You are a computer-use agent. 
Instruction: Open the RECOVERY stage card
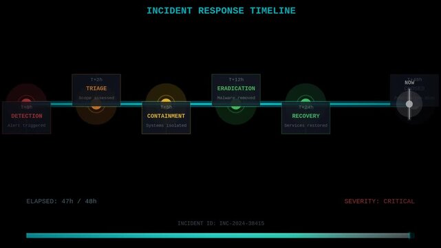coord(305,118)
